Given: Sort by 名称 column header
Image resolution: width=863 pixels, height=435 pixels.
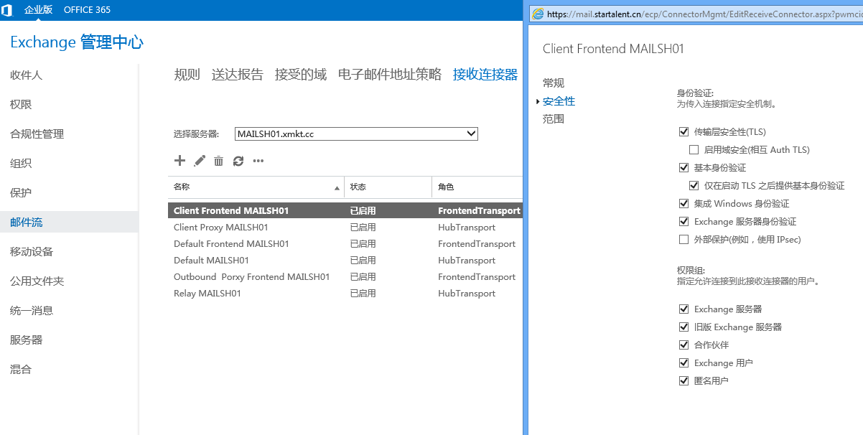Looking at the screenshot, I should (x=256, y=187).
